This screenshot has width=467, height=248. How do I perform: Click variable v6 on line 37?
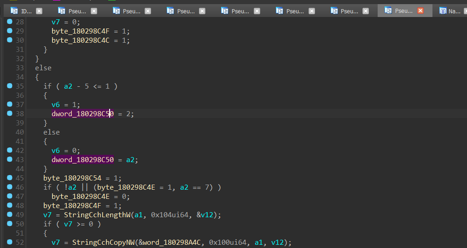(56, 105)
